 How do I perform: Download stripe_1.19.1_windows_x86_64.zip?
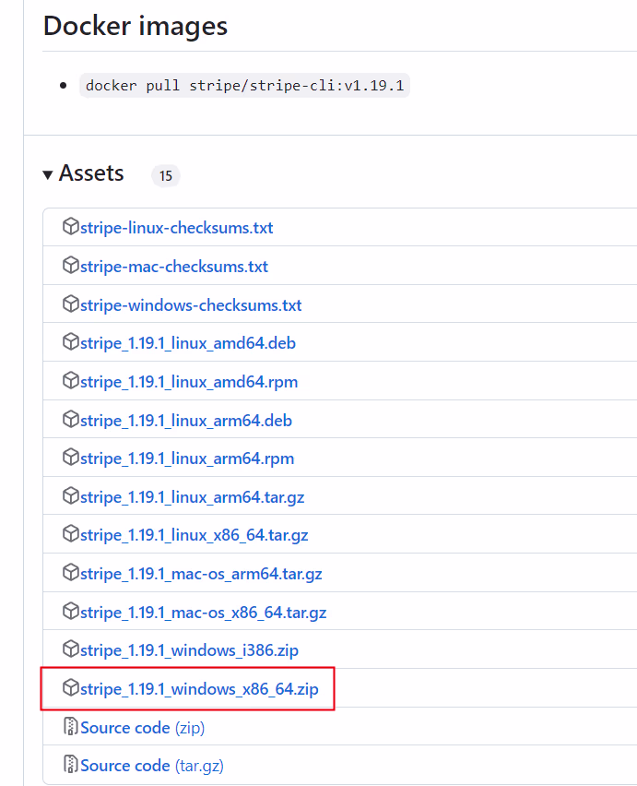click(x=199, y=689)
